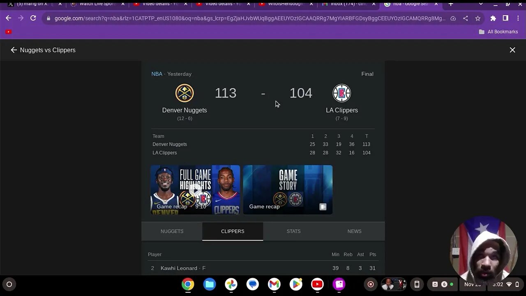Close the game details overlay
This screenshot has height=296, width=526.
[x=512, y=50]
